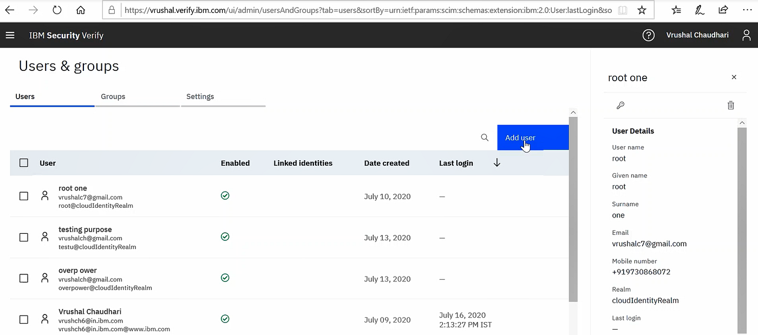Check the Vrushal Chaudhari row checkbox
758x335 pixels.
[23, 319]
